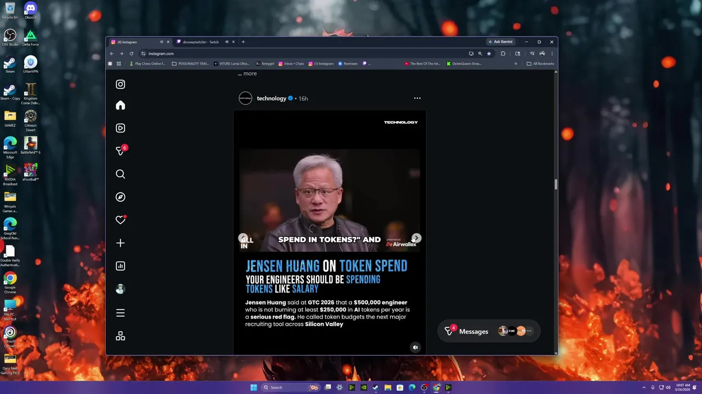Open Steam from the taskbar

(376, 387)
